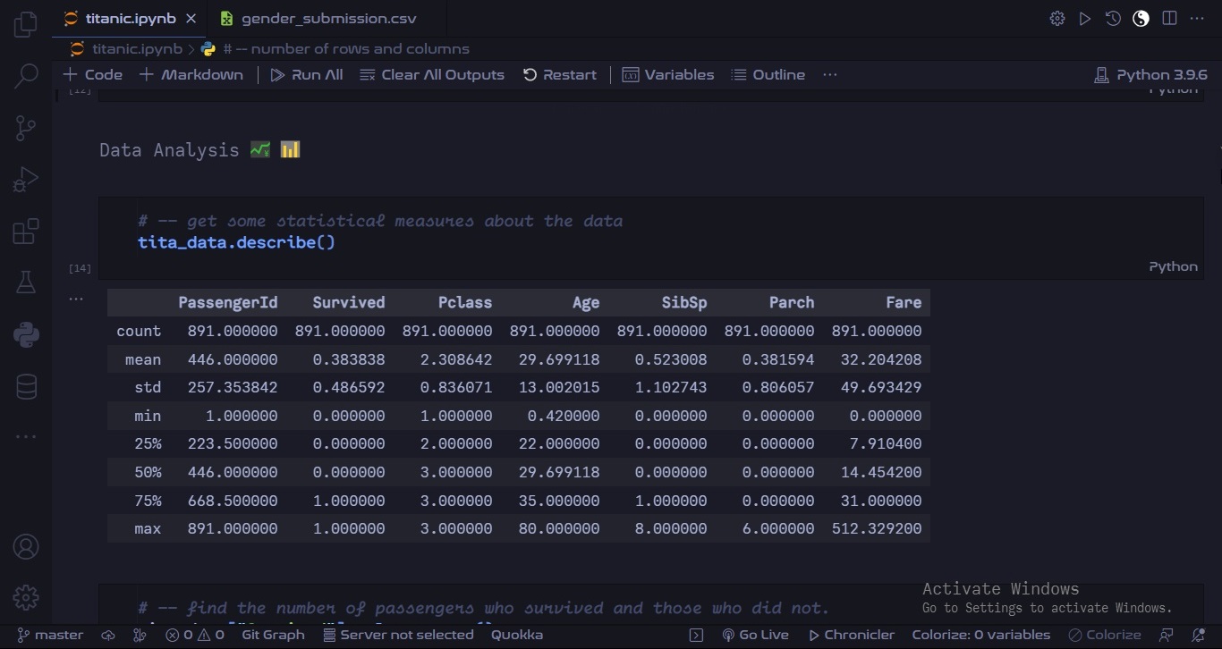Click the 'Data Analysis' markdown heading cell
Viewport: 1222px width, 649px height.
pyautogui.click(x=199, y=150)
